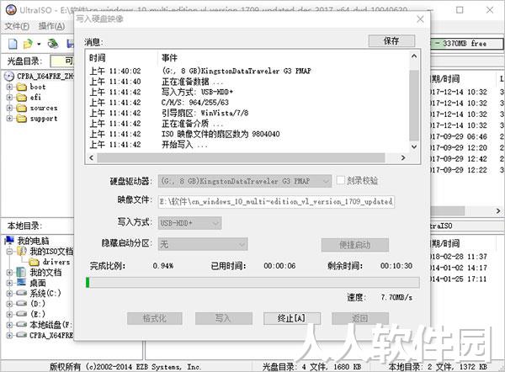Expand the sources folder node
Screen dimensions: 505x372
pos(9,109)
